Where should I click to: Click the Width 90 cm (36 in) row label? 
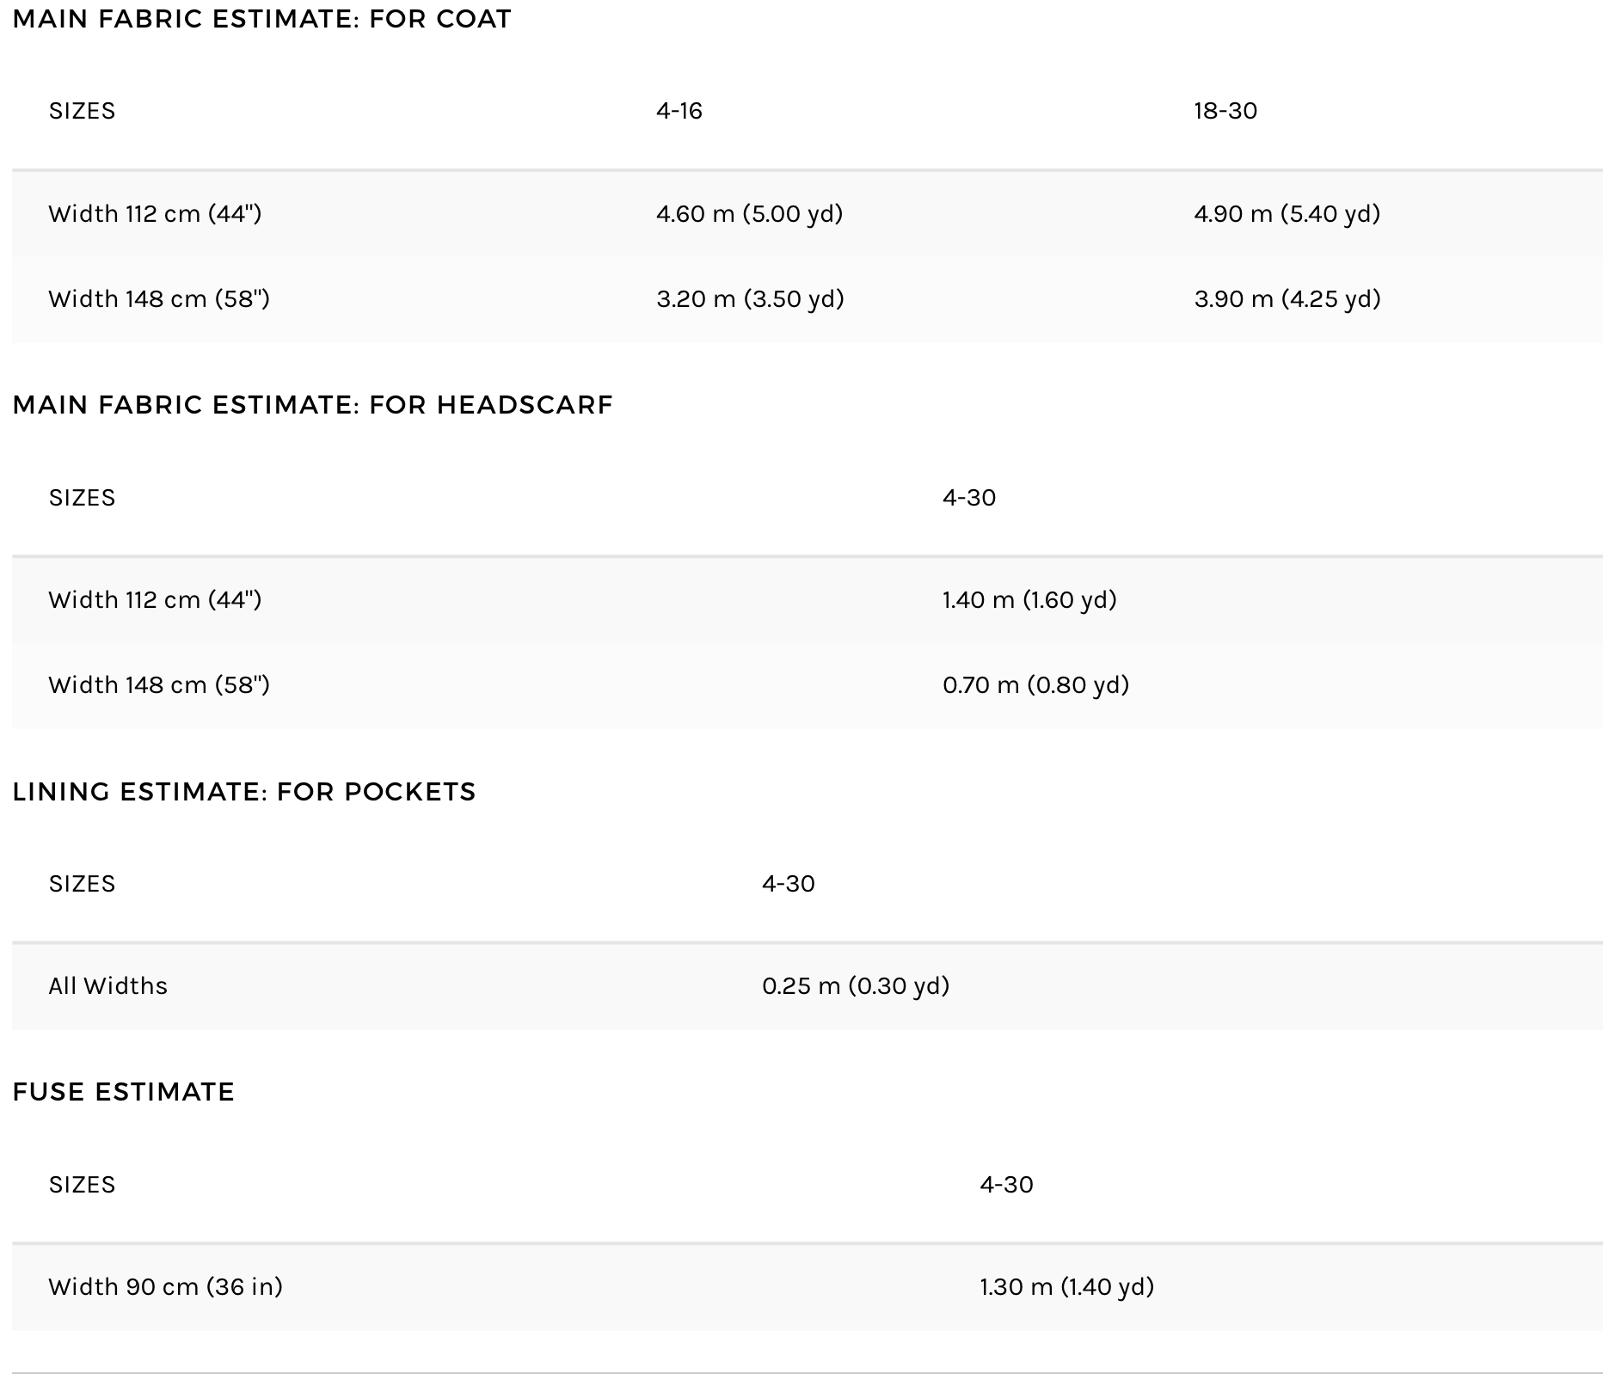[165, 1286]
